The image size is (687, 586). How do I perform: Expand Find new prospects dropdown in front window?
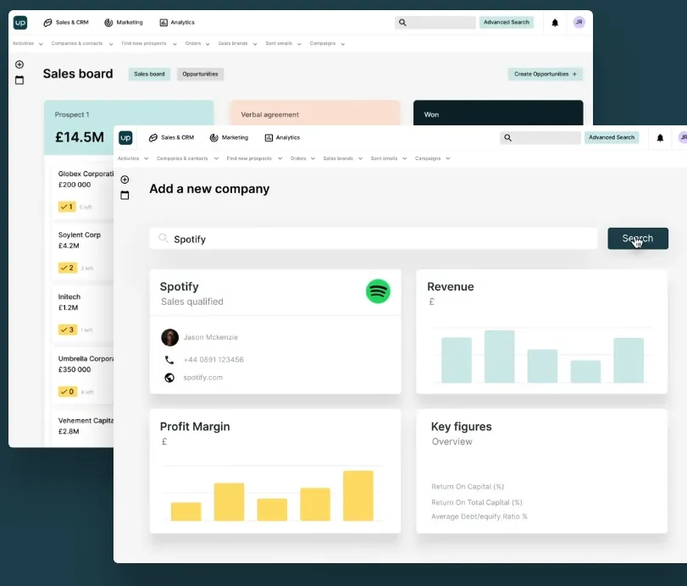tap(255, 158)
